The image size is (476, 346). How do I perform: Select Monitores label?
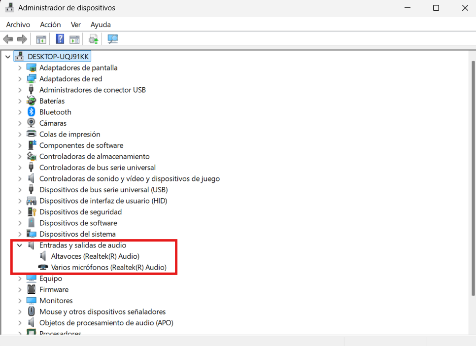pos(56,301)
